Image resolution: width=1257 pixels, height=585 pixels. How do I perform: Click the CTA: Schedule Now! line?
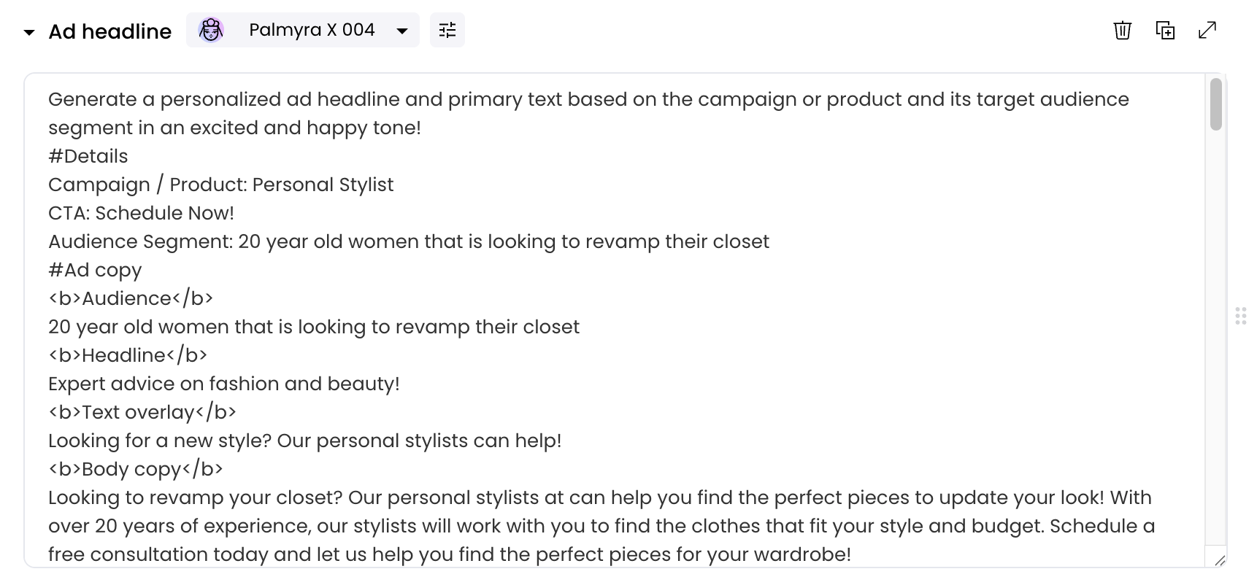[142, 213]
